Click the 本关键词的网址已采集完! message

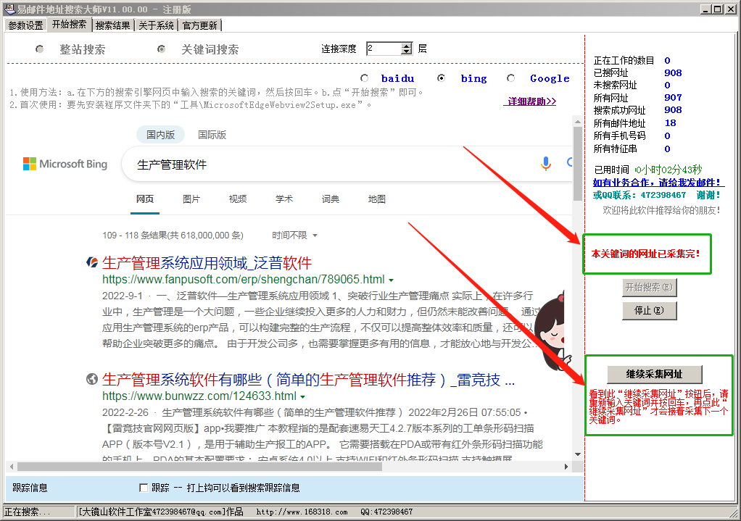645,254
